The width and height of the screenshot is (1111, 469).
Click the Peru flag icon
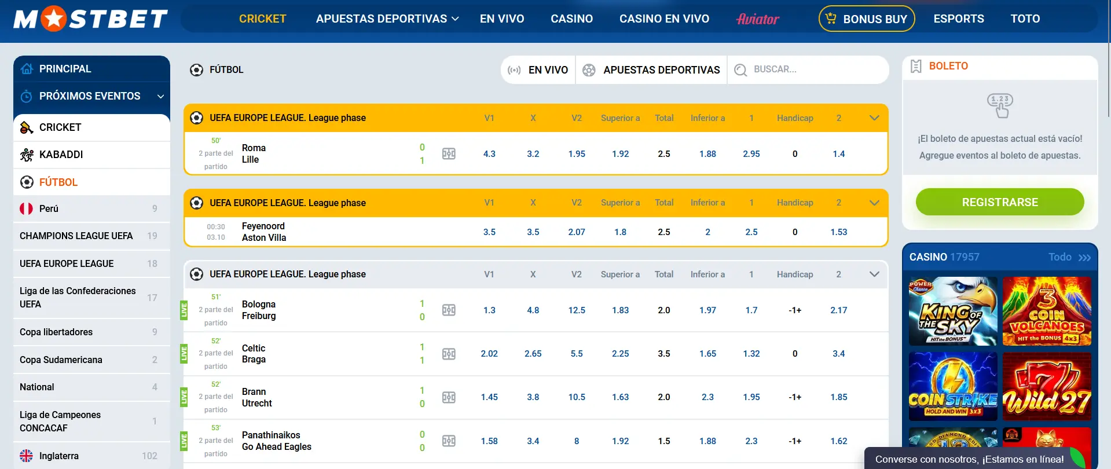point(27,208)
